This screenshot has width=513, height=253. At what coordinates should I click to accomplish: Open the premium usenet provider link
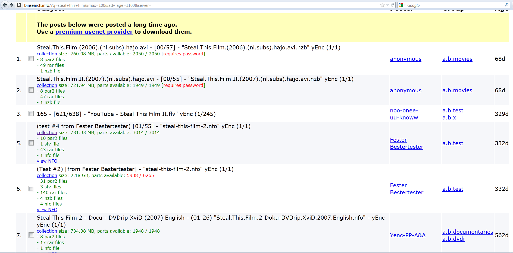[94, 32]
